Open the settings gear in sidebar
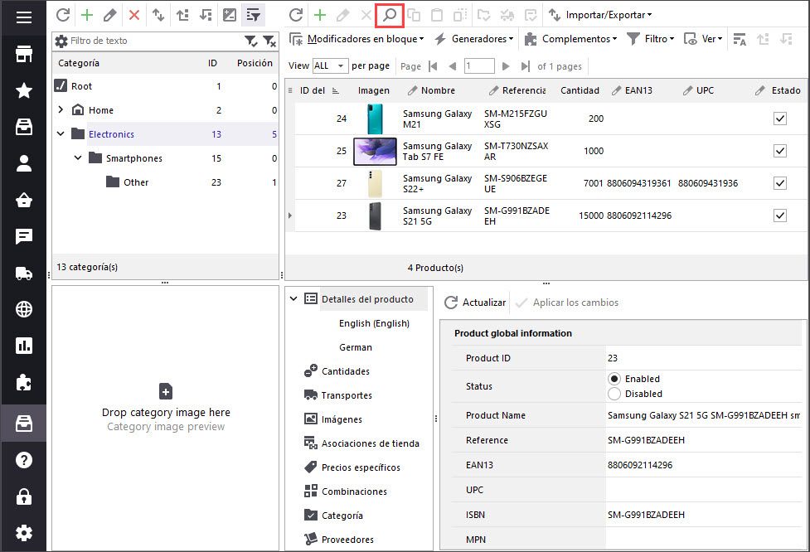The image size is (810, 552). (24, 533)
